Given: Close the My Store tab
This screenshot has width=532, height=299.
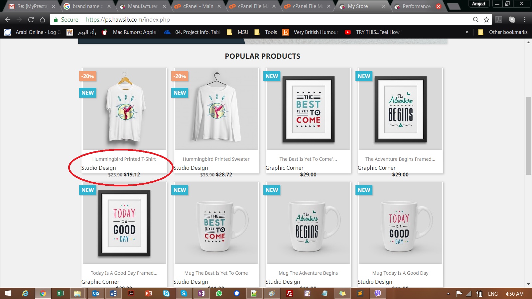Looking at the screenshot, I should 383,6.
